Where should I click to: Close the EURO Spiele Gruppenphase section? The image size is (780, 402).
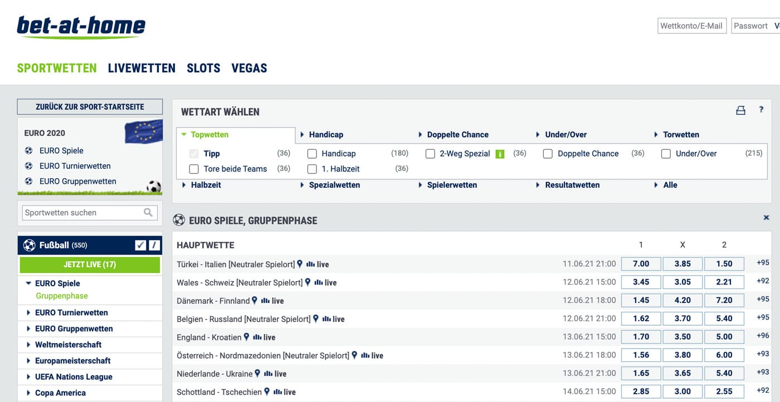point(766,218)
